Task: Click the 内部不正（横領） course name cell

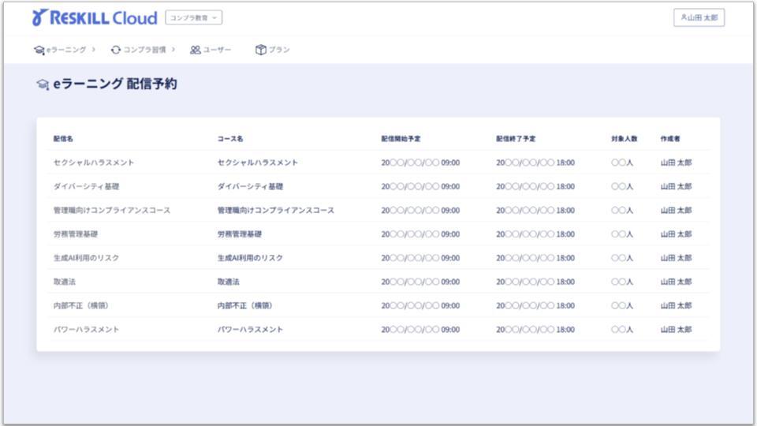Action: point(246,306)
